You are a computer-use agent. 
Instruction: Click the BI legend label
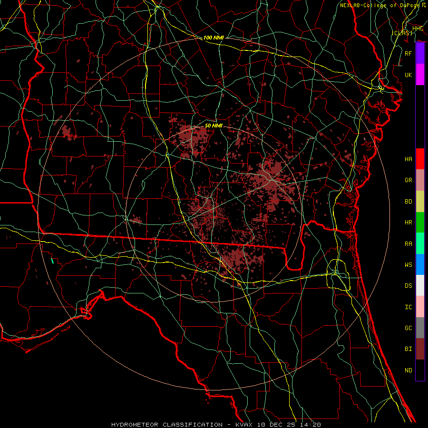pos(408,349)
